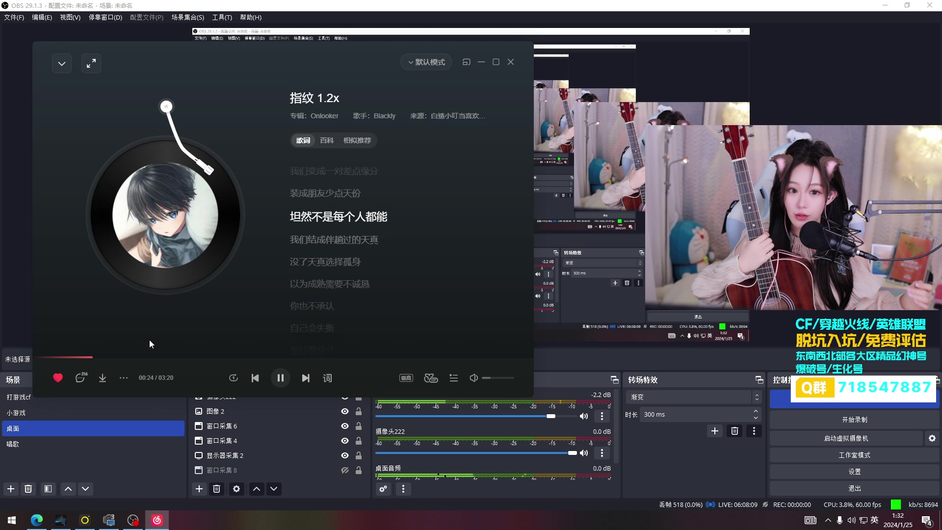The image size is (942, 530).
Task: Change audio quality 极高 badge
Action: click(x=406, y=378)
